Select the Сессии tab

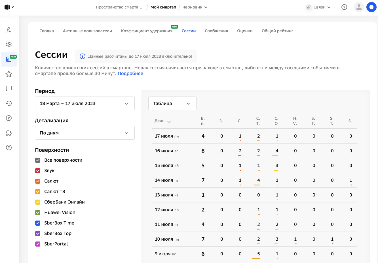189,31
